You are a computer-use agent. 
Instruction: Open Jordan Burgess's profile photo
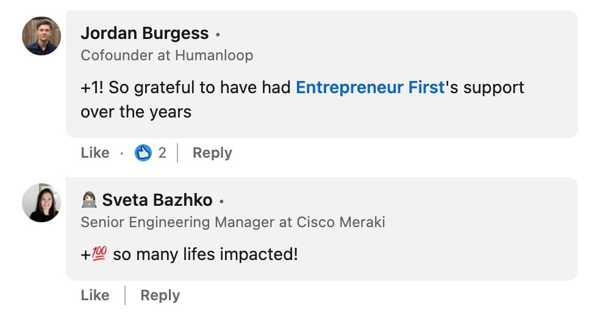tap(41, 36)
